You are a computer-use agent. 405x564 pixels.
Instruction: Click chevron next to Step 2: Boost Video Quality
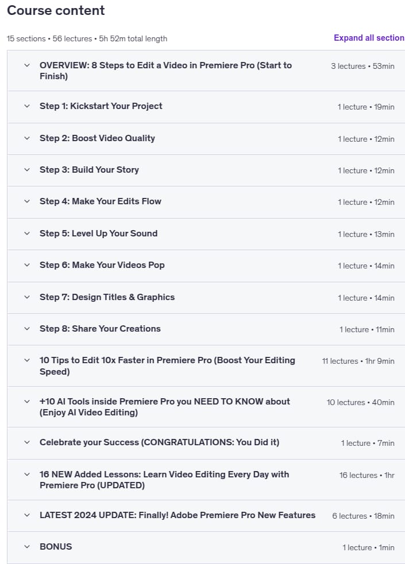tap(27, 138)
